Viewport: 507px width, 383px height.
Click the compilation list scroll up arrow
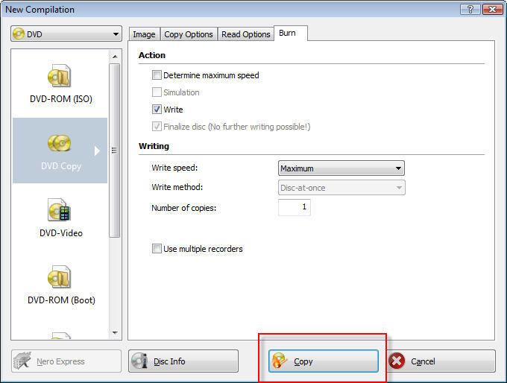[x=115, y=57]
